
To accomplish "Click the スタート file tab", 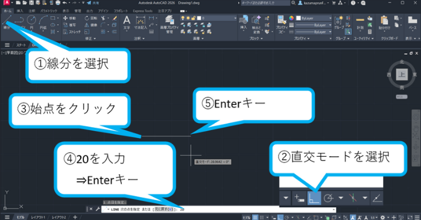I will click(21, 45).
